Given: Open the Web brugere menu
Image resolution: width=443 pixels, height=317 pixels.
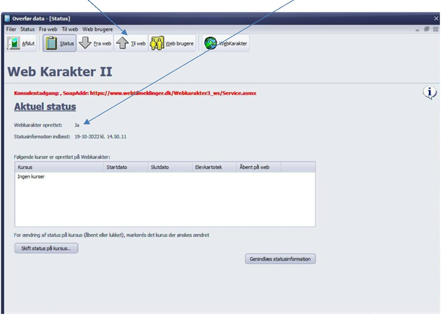Looking at the screenshot, I should coord(98,29).
